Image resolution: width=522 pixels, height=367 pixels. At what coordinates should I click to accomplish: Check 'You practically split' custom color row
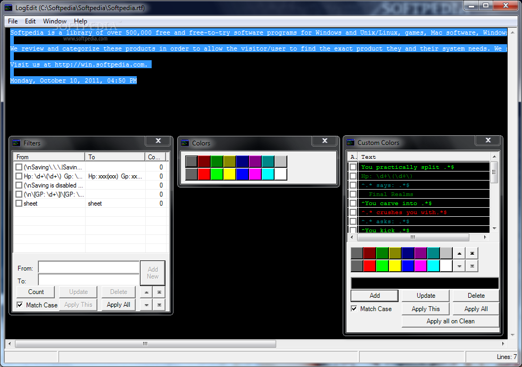click(353, 167)
